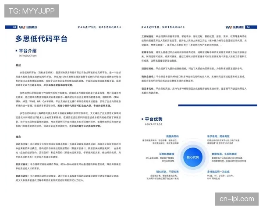Click the 微服务架构 advantage heading
Image resolution: width=263 pixels, height=210 pixels.
click(172, 136)
